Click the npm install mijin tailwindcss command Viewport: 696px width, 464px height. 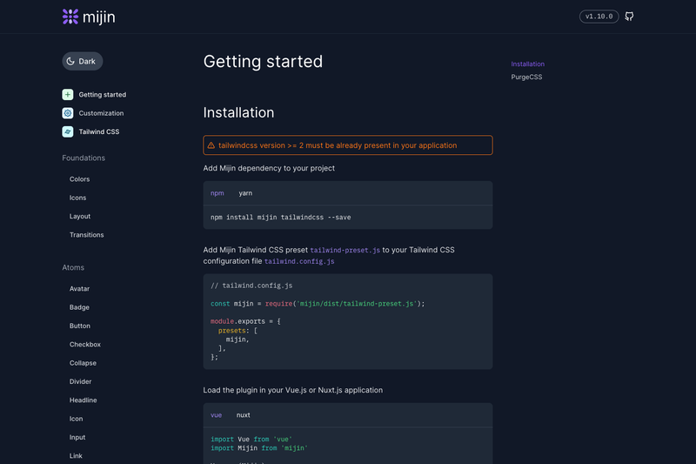click(x=280, y=217)
